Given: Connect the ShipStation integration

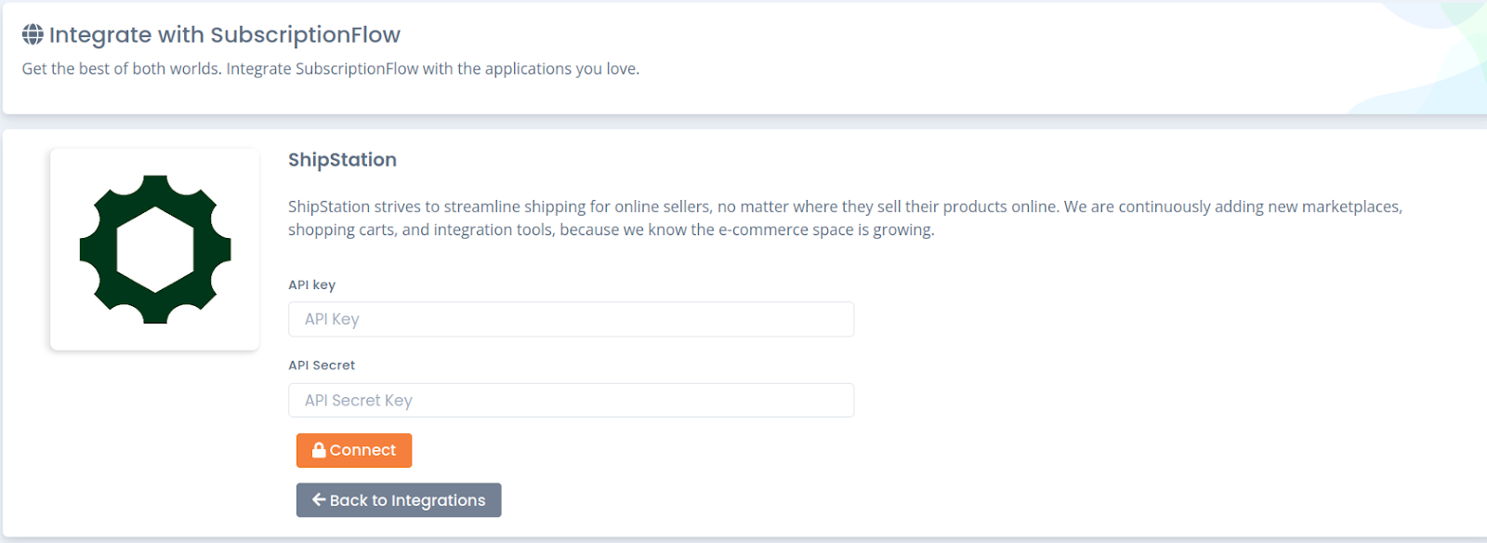Looking at the screenshot, I should coord(354,450).
